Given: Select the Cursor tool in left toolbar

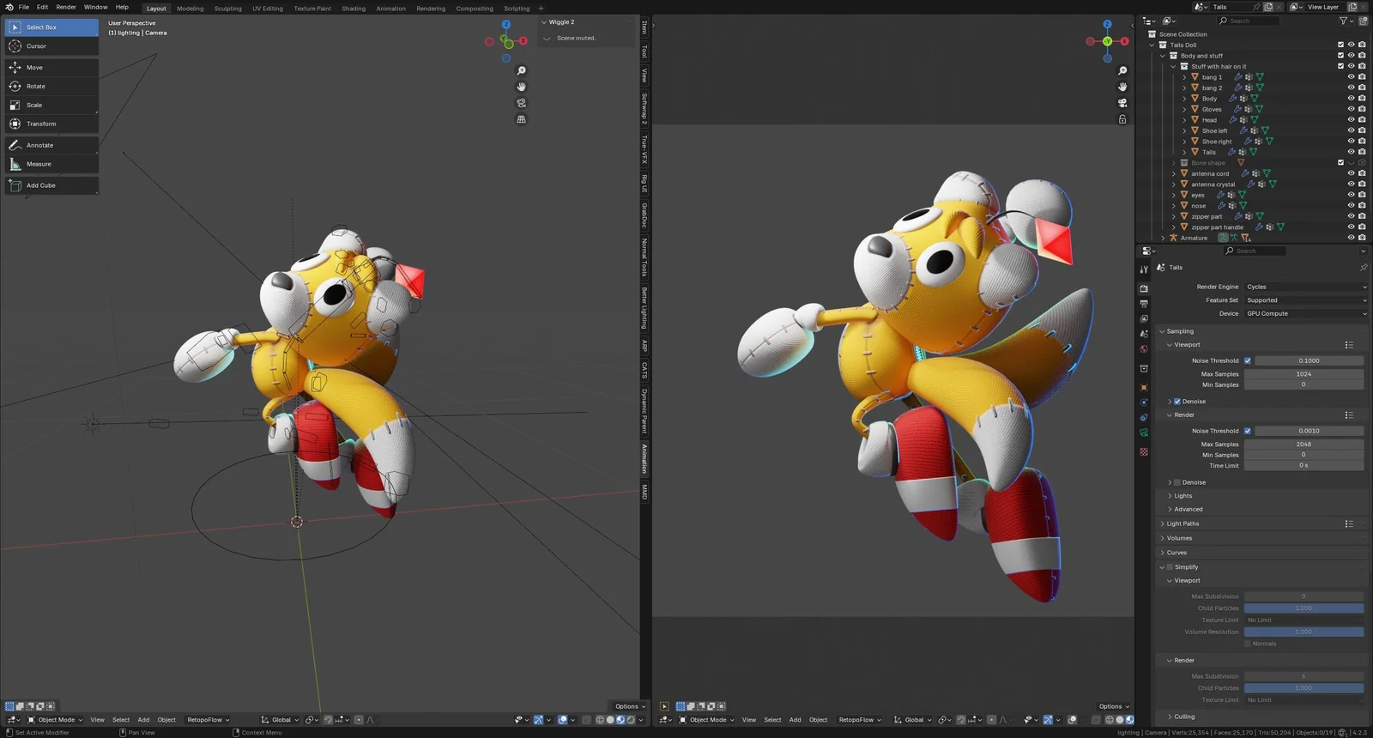Looking at the screenshot, I should pos(51,46).
